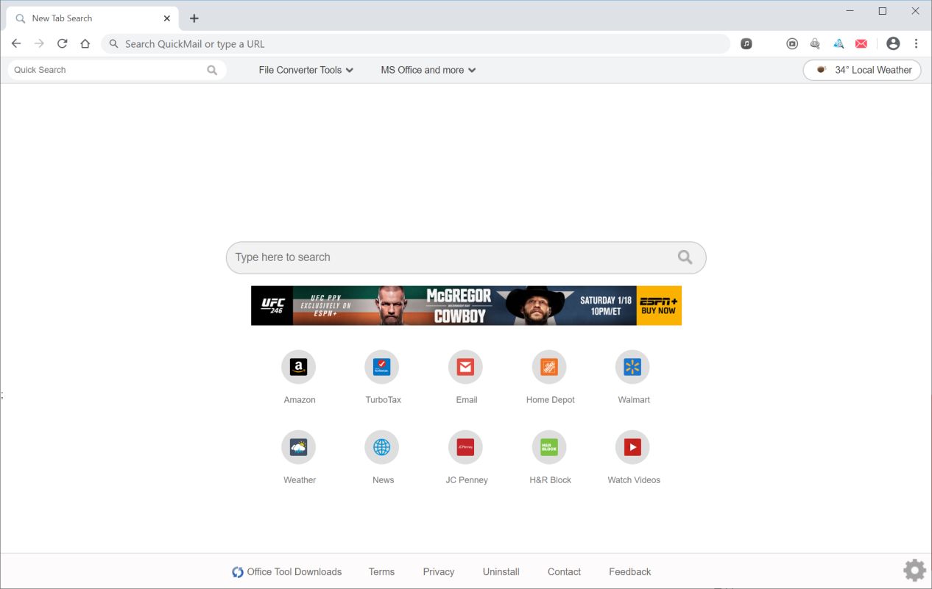Open the Home Depot shortcut icon
Image resolution: width=932 pixels, height=589 pixels.
click(549, 367)
